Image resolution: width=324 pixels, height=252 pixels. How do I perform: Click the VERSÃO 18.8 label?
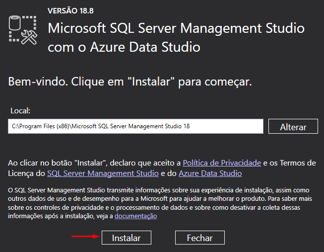(70, 11)
